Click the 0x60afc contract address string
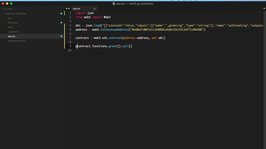Image resolution: width=266 pixels, height=149 pixels. (x=167, y=30)
